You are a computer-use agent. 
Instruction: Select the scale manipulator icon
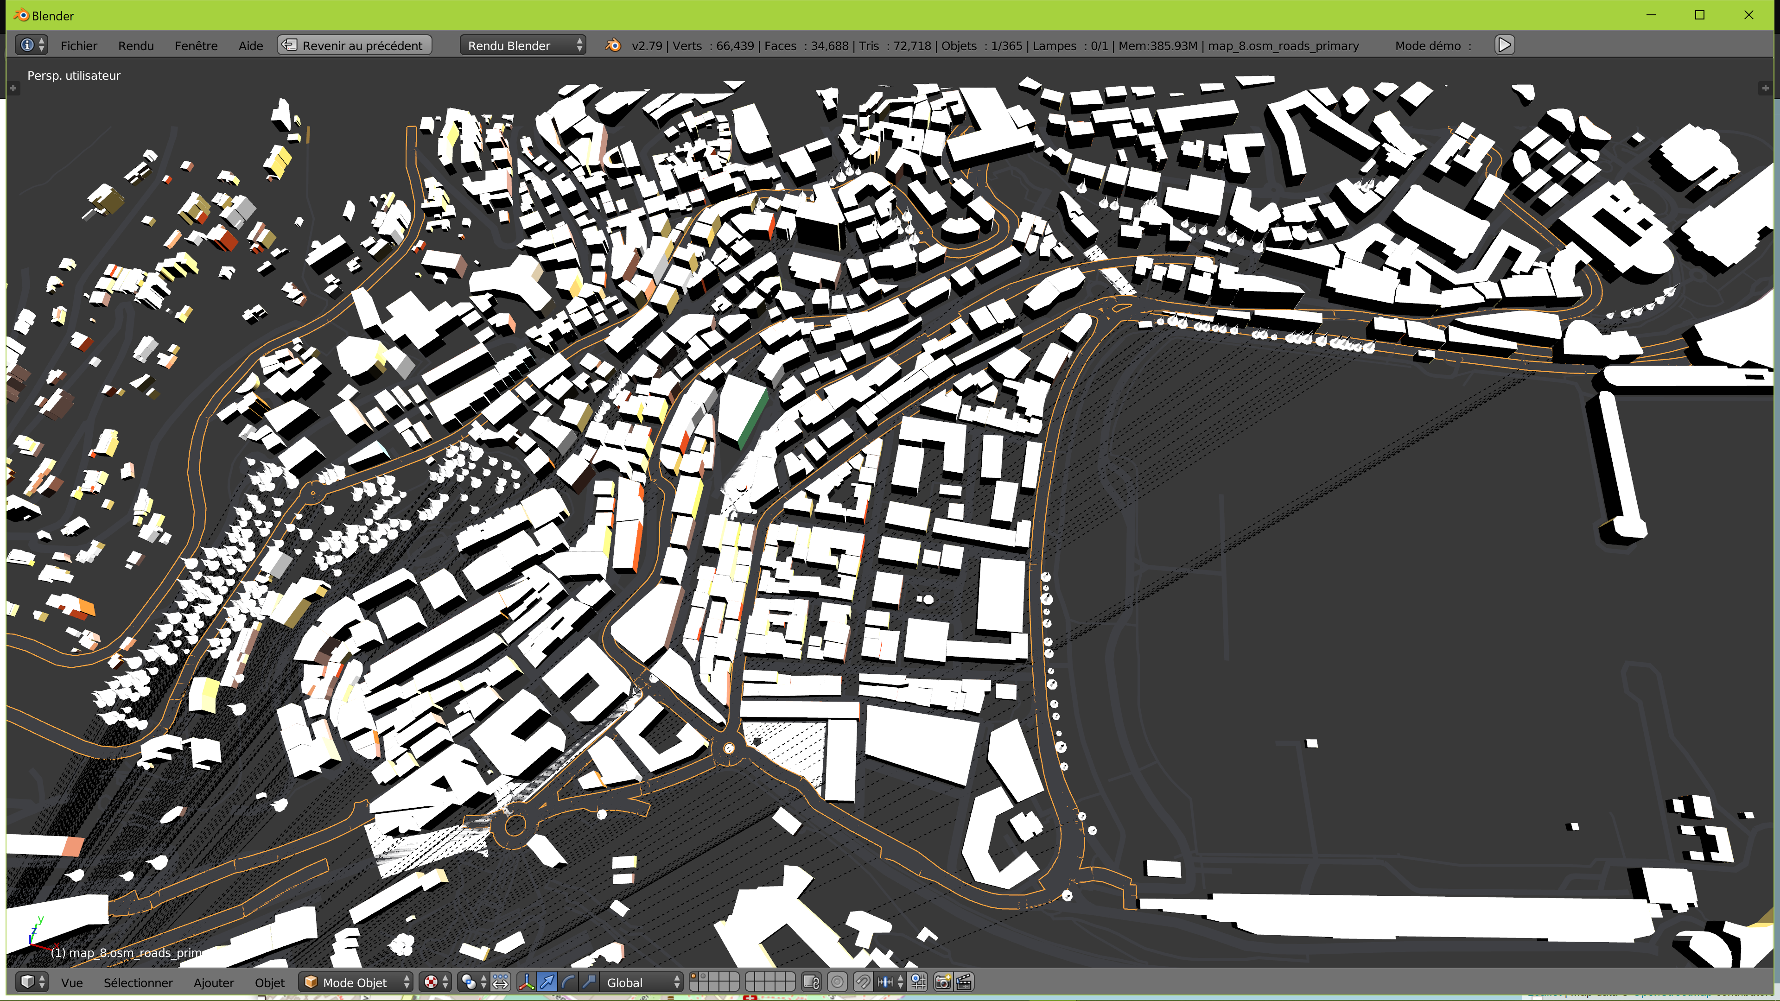(589, 982)
